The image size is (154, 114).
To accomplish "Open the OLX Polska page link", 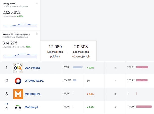I will (32, 68).
